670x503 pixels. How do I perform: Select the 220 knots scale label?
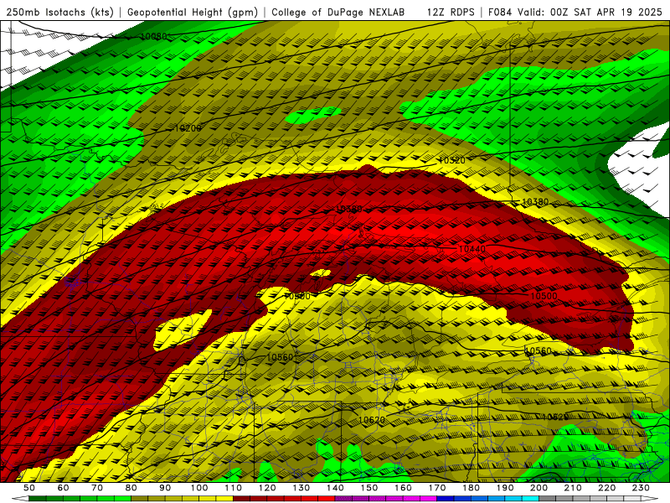(606, 488)
